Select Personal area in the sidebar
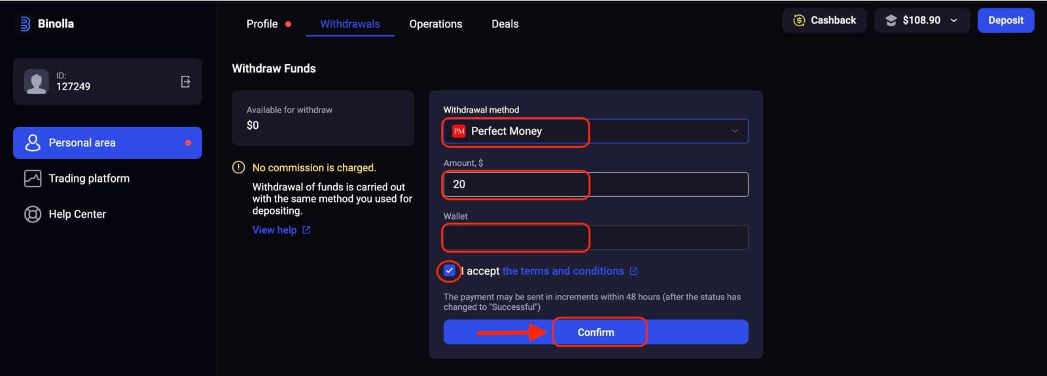This screenshot has height=376, width=1047. tap(107, 143)
